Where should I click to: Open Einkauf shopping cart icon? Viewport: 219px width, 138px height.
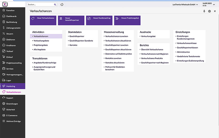point(4,57)
